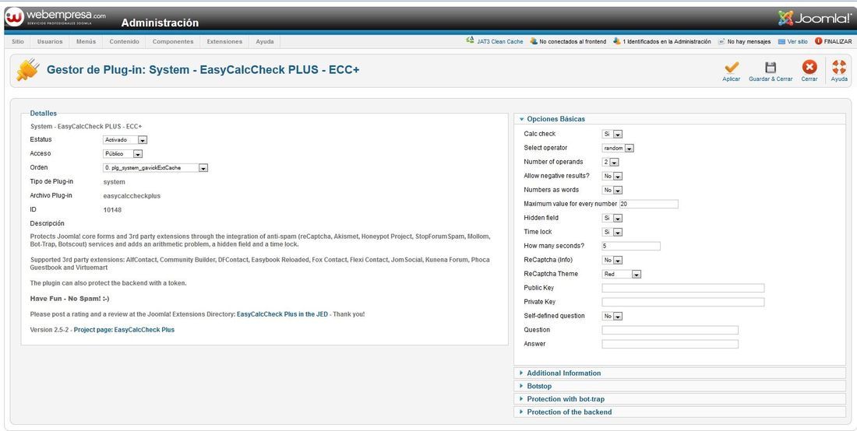Open the Orden dropdown
Screen dimensions: 857x431
[x=156, y=168]
